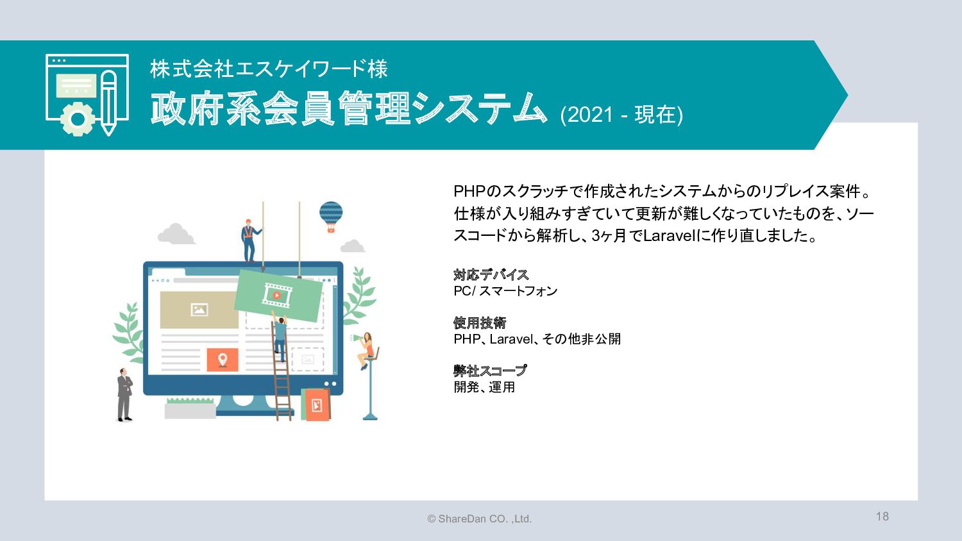Click the orange map pin tile
The width and height of the screenshot is (962, 541).
(x=223, y=360)
